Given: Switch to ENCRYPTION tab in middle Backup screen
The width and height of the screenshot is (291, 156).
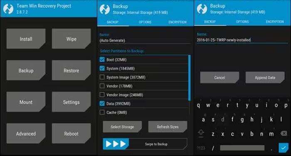Looking at the screenshot, I should 178,22.
